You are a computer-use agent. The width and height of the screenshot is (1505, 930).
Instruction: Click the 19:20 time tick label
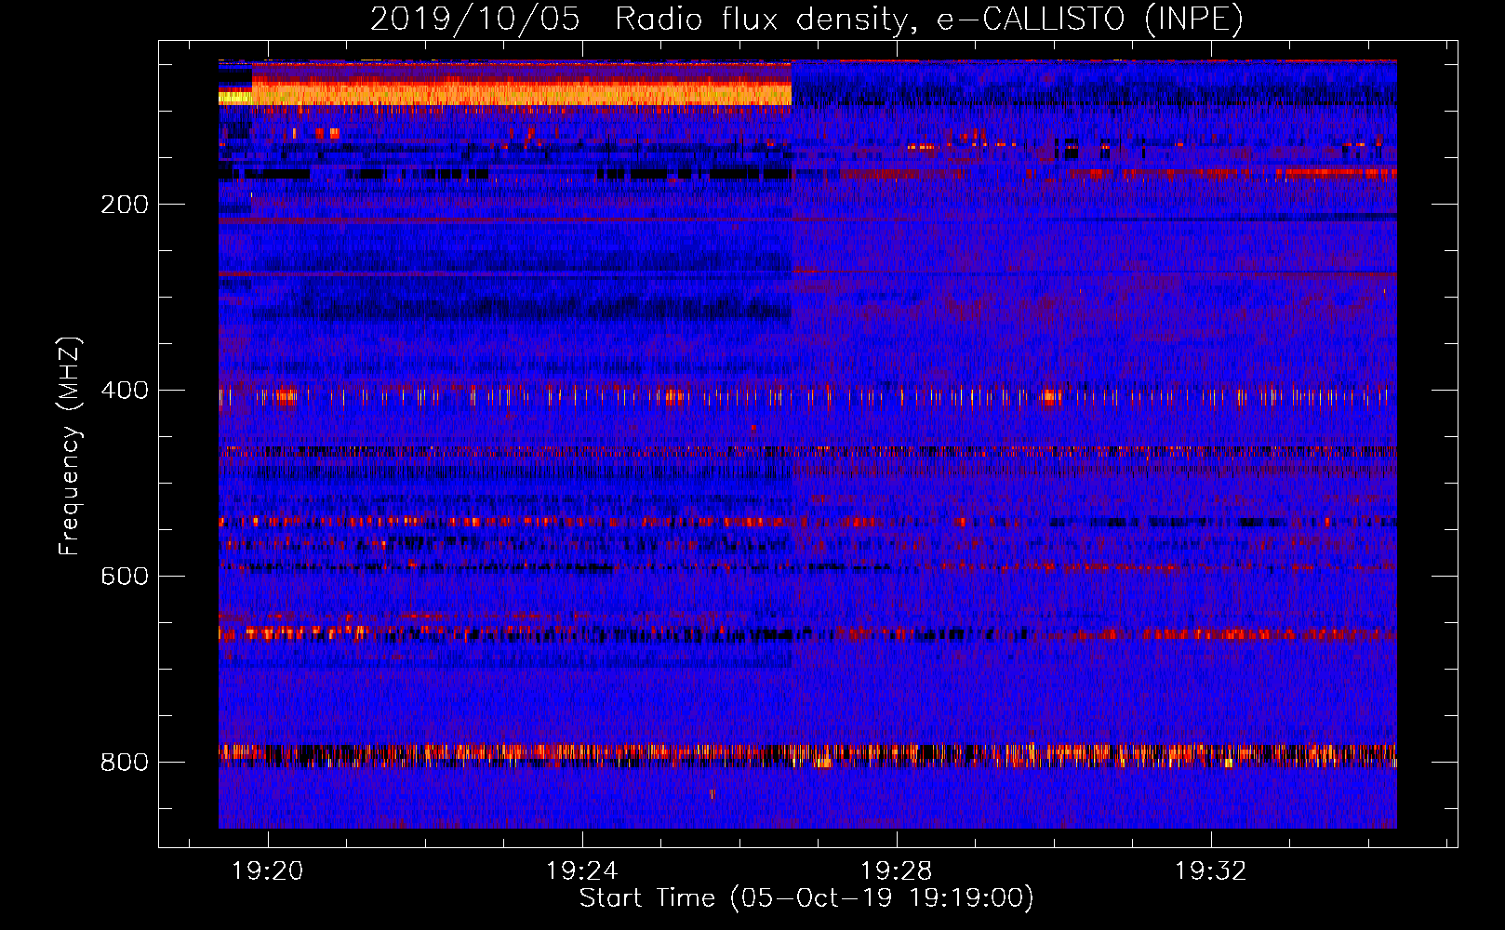(268, 871)
